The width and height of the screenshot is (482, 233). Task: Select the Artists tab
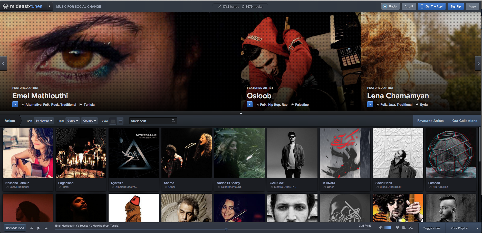tap(10, 121)
